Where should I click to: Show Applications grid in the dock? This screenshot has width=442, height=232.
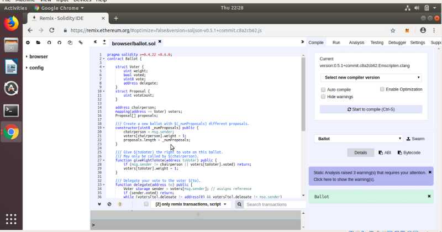coord(11,219)
